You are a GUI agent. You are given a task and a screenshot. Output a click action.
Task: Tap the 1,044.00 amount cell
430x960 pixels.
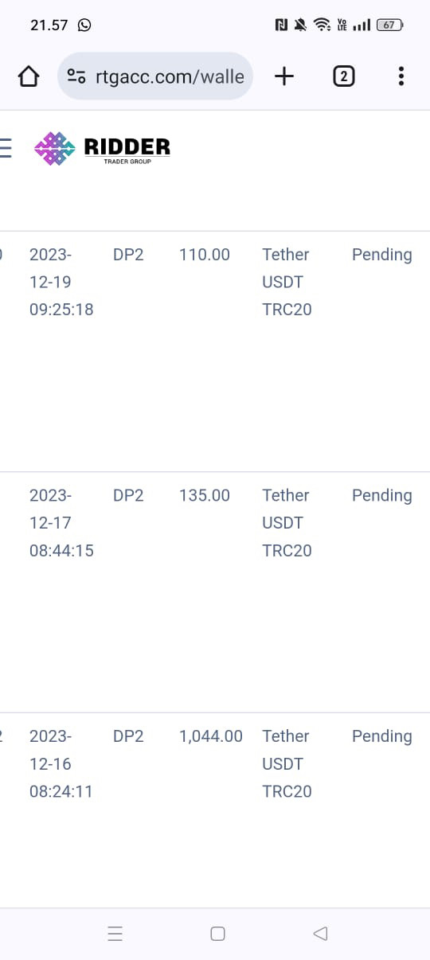tap(211, 736)
